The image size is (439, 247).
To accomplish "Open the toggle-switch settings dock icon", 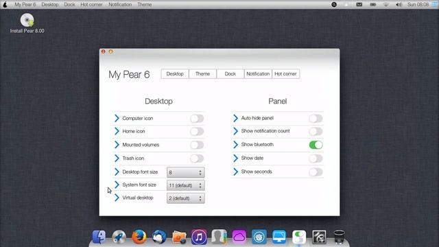I will tap(299, 237).
